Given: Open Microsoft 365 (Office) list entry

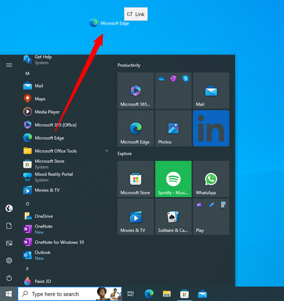Looking at the screenshot, I should 66,125.
